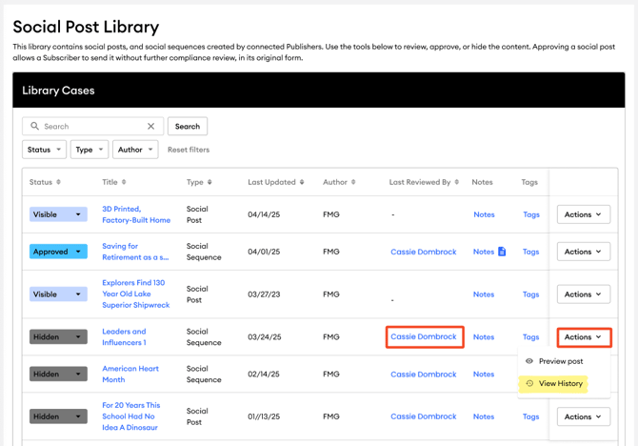Sort by Author column arrows
Screen dimensions: 638x446
354,182
